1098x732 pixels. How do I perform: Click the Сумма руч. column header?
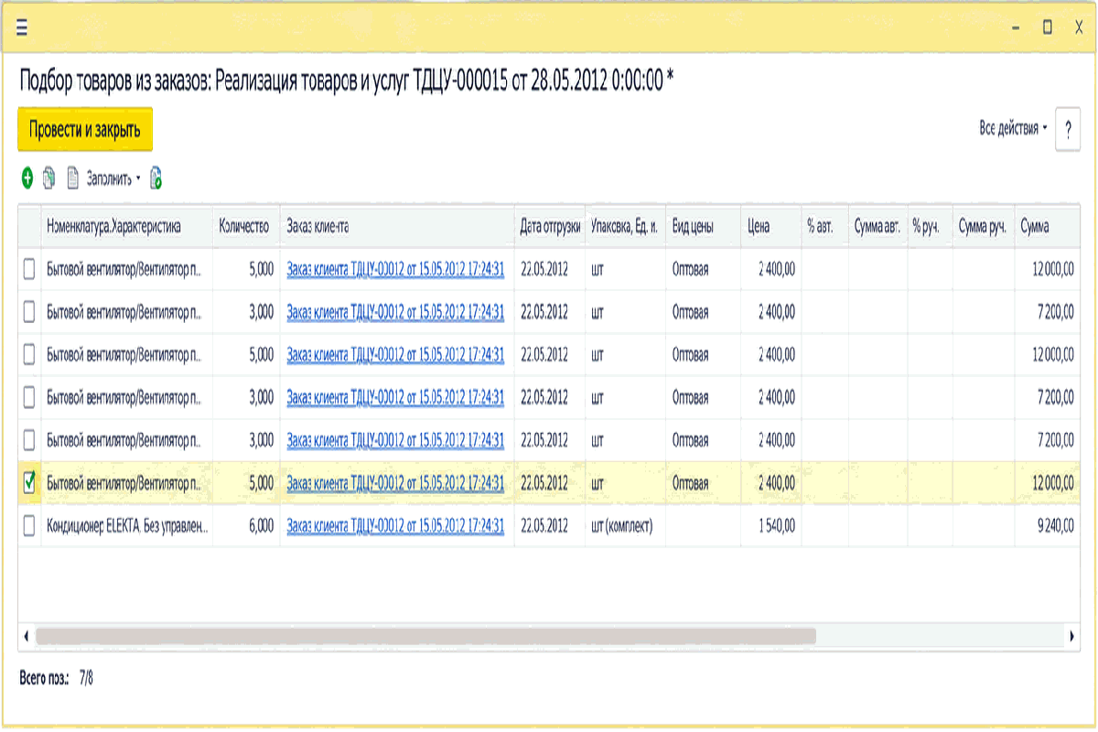click(984, 226)
